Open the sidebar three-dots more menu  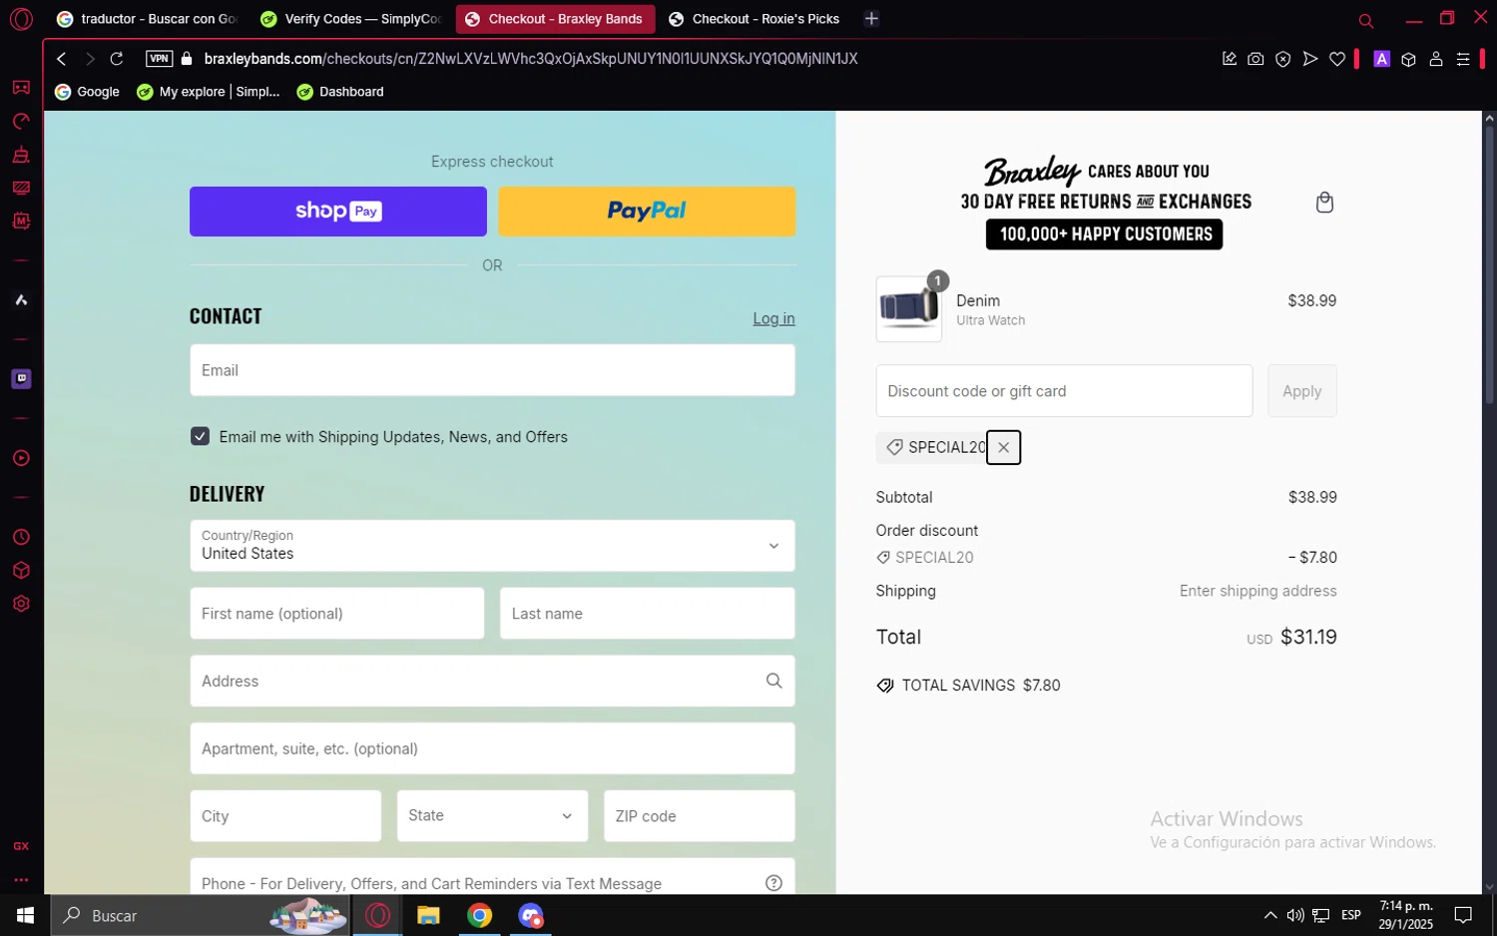[x=21, y=880]
